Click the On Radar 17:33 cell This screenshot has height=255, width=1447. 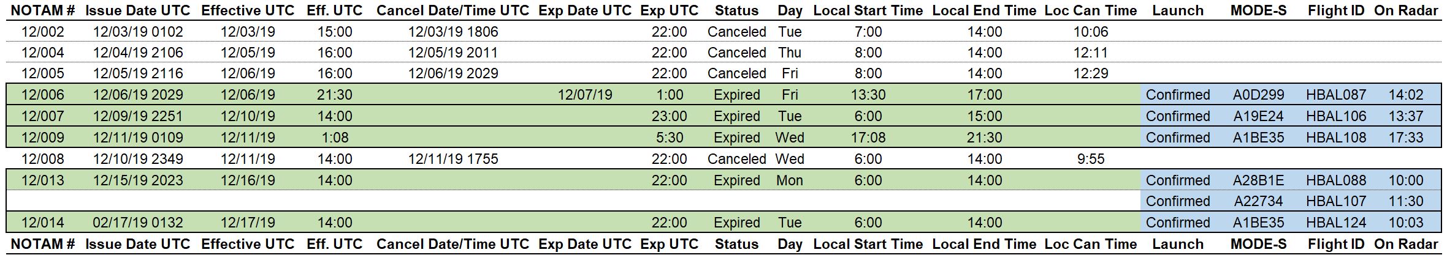tap(1406, 138)
